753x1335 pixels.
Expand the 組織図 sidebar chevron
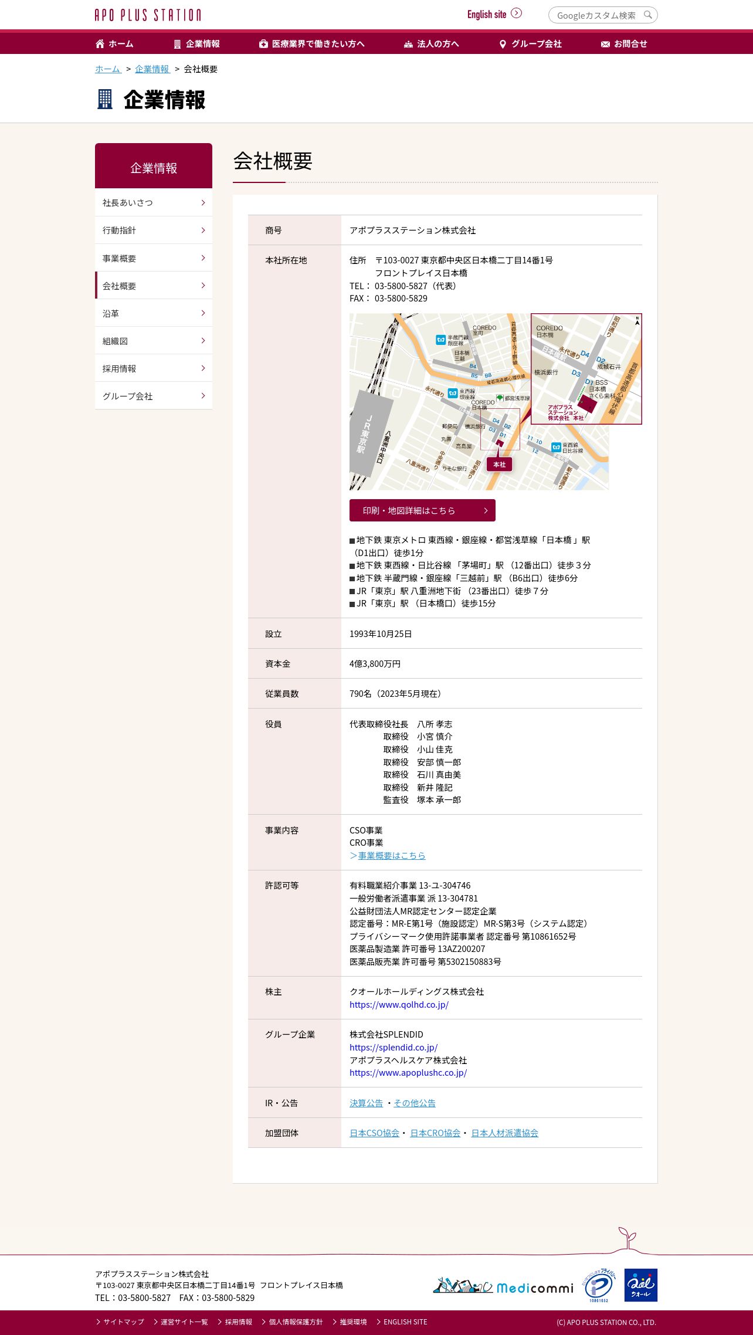tap(203, 340)
